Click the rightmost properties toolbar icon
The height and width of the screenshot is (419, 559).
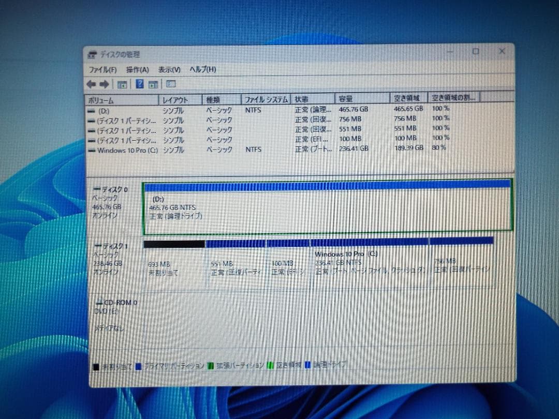pos(171,84)
